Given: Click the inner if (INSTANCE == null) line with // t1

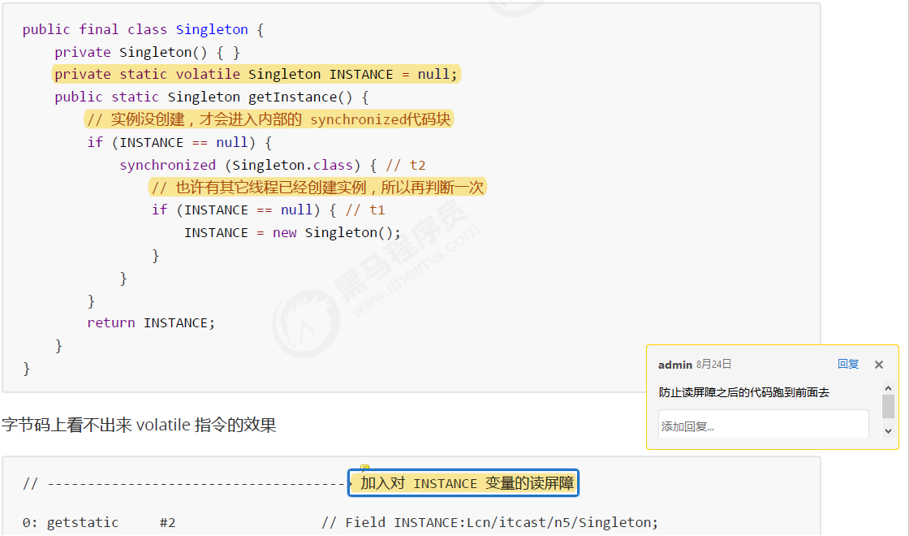Looking at the screenshot, I should point(269,210).
